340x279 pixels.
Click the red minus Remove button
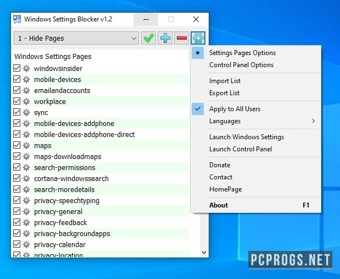pos(181,38)
